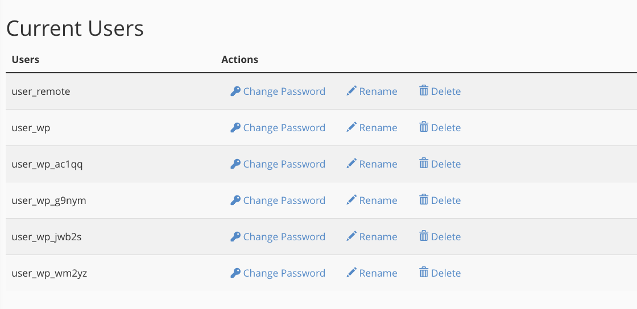Click the key icon for user_wp_wm2yz
637x309 pixels.
coord(235,273)
